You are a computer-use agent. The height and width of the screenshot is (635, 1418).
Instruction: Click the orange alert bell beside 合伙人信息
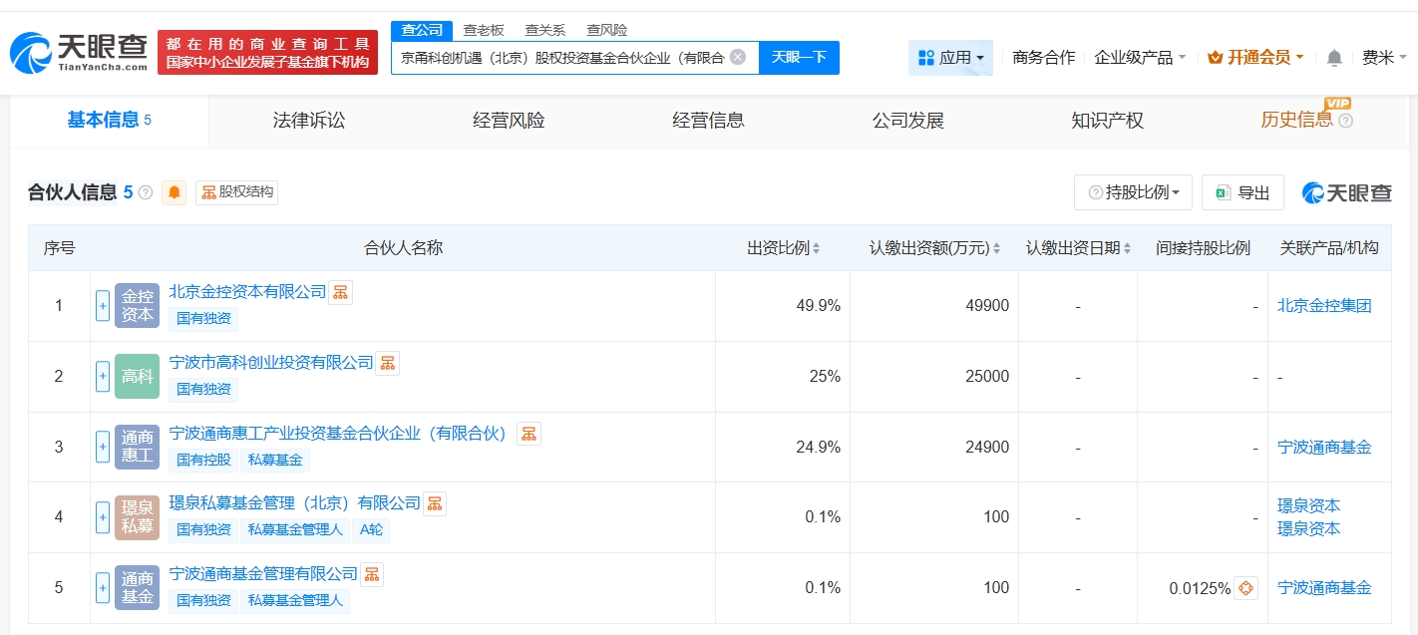(x=176, y=192)
